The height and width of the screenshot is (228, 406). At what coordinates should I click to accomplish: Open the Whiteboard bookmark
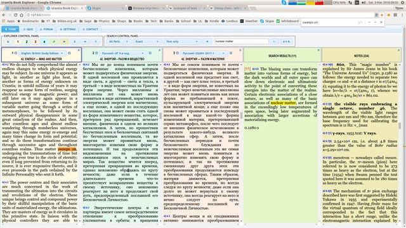click(287, 21)
